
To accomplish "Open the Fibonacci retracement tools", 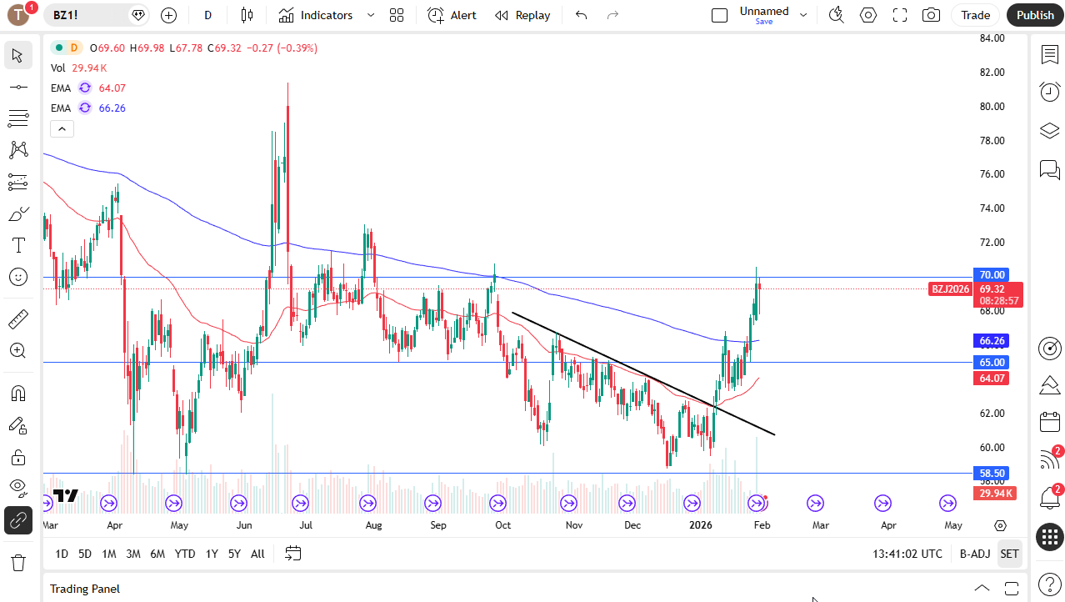I will click(x=18, y=118).
